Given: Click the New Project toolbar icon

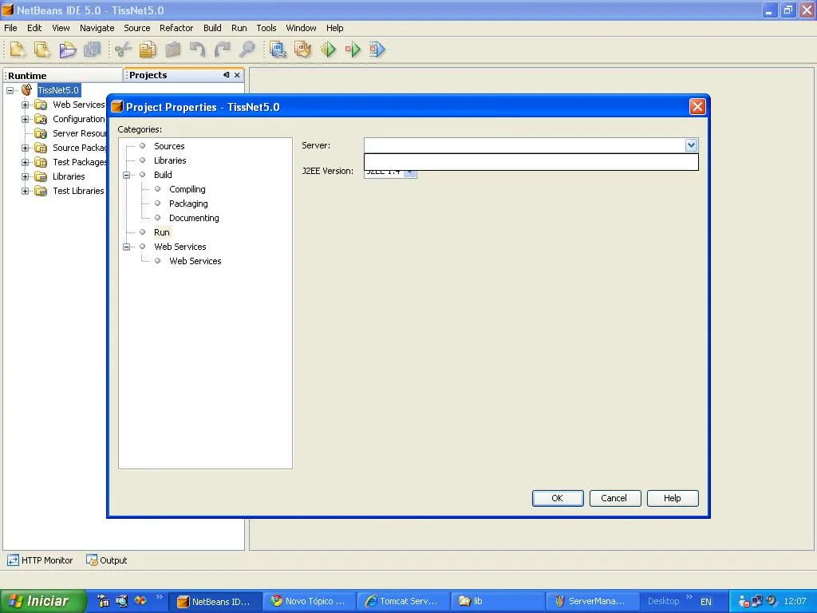Looking at the screenshot, I should pos(41,49).
